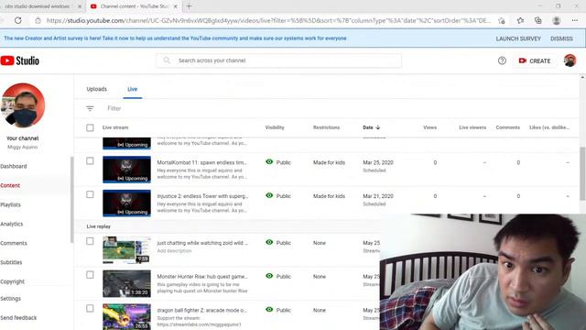Screen dimensions: 586x330
Task: Click the CREATE camera button
Action: [535, 60]
